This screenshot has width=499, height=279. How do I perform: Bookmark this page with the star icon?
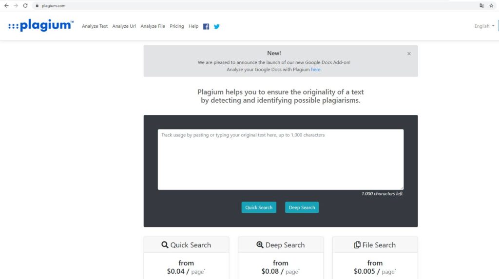click(491, 6)
